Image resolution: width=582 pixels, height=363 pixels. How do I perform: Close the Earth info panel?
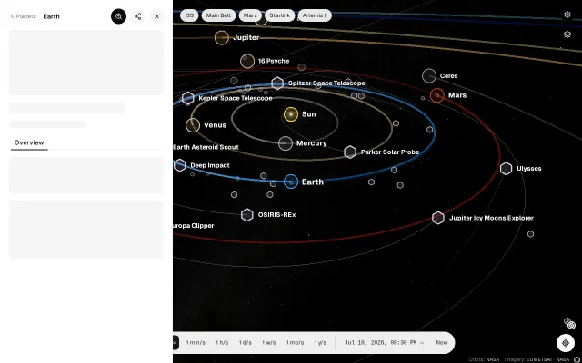156,16
